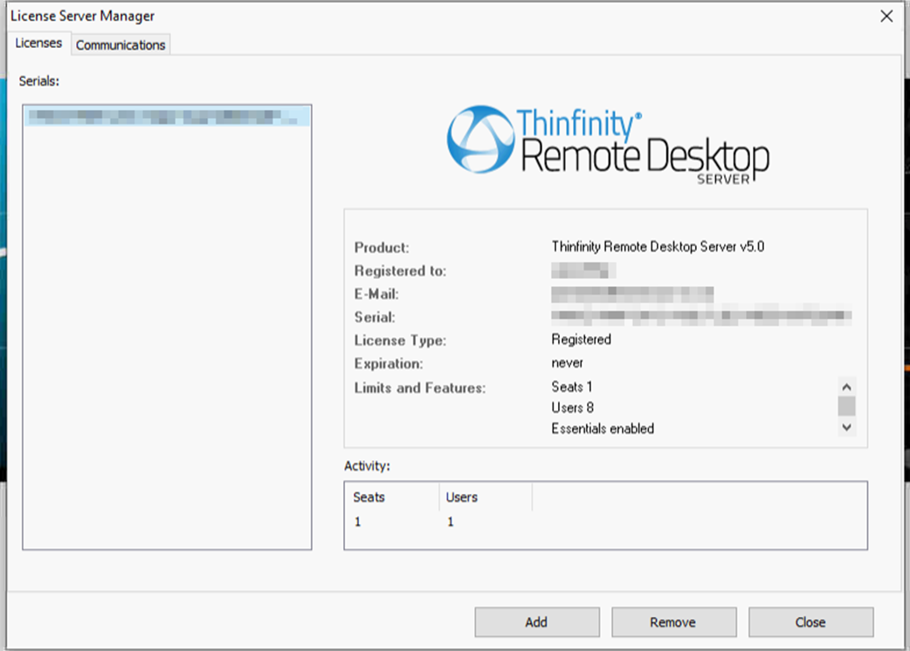Screen dimensions: 910x651
Task: Close the License Server Manager window with X
Action: (x=886, y=16)
